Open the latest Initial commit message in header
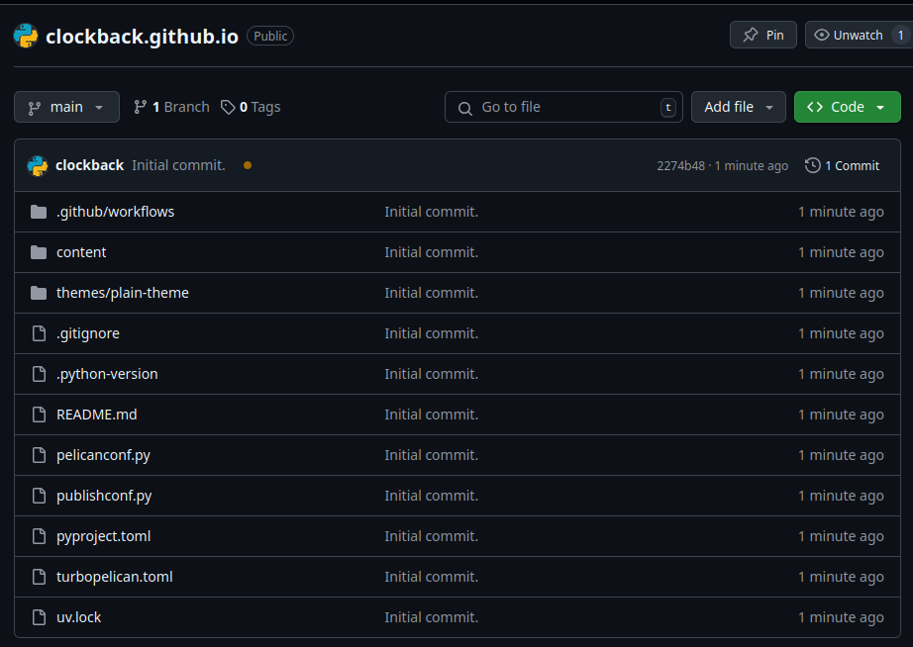The image size is (913, 647). click(x=178, y=165)
